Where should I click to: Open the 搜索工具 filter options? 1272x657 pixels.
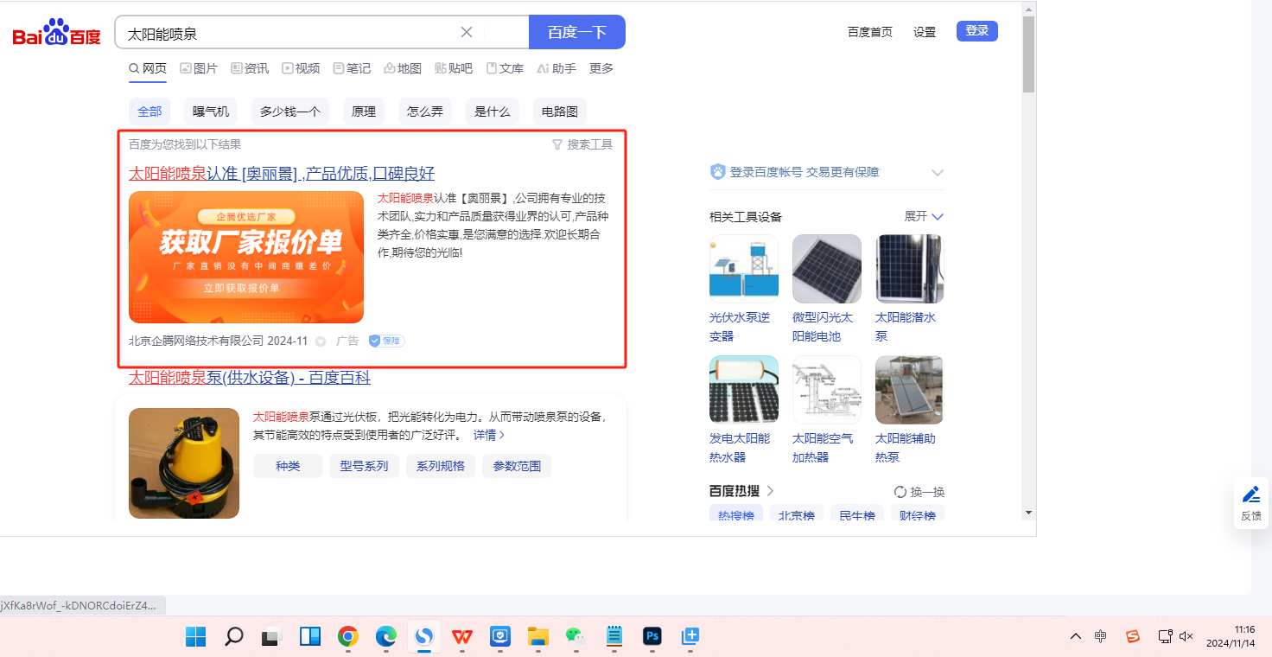[582, 144]
